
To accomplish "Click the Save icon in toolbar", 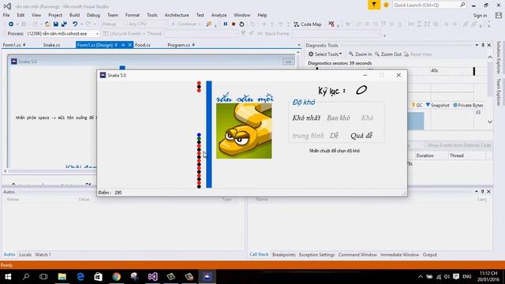I will 56,24.
